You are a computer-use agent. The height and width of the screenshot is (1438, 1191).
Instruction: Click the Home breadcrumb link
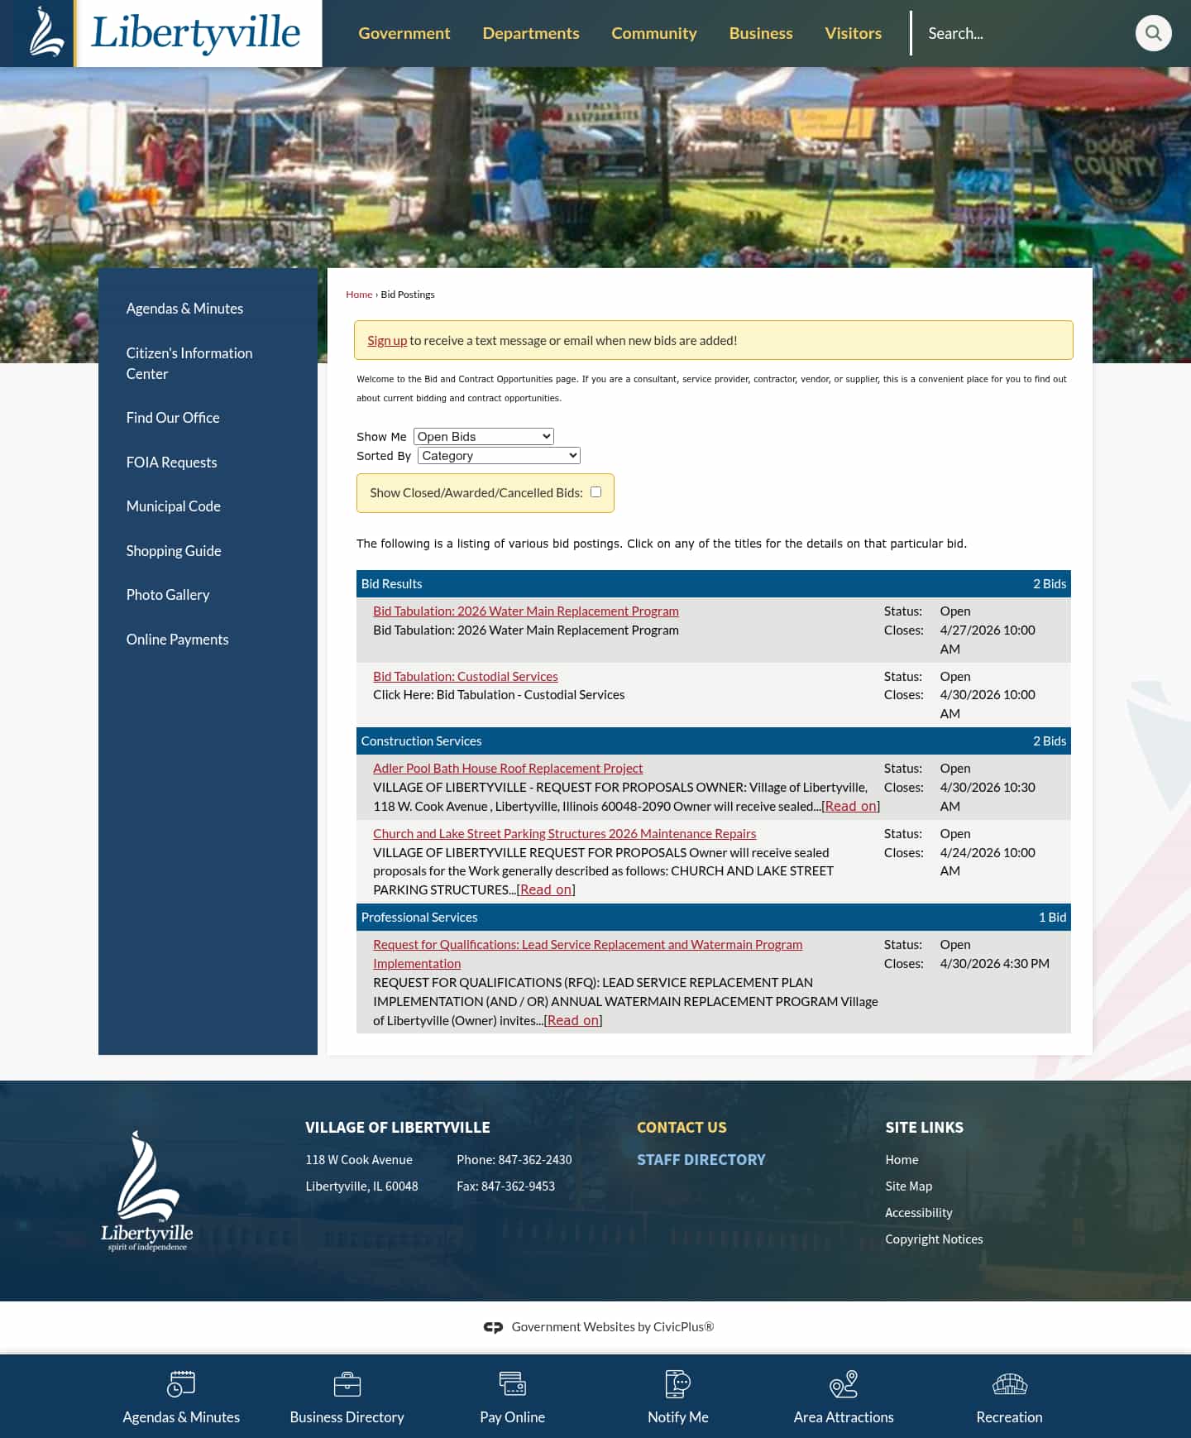(x=359, y=295)
